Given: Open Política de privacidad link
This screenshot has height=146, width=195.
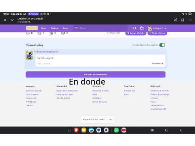Looking at the screenshot, I should pos(160,94).
